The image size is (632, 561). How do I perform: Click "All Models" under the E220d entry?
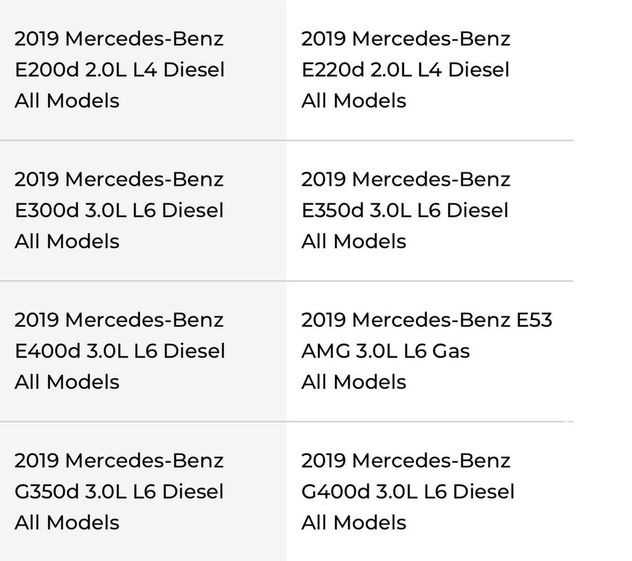tap(354, 101)
